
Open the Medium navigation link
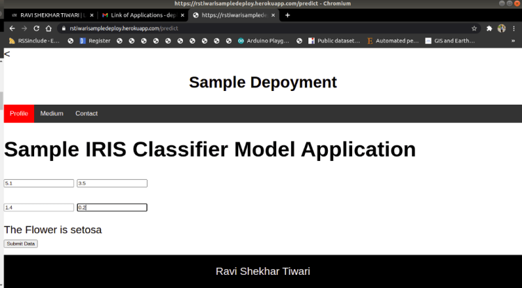tap(52, 113)
